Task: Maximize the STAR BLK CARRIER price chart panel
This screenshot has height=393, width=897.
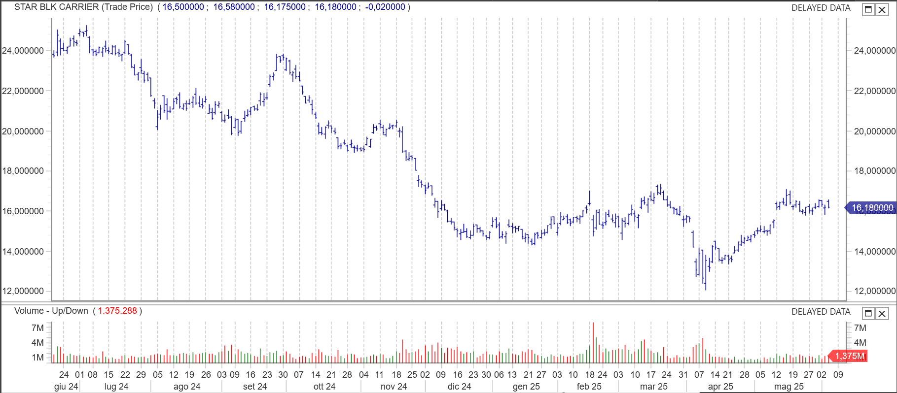Action: [x=868, y=9]
